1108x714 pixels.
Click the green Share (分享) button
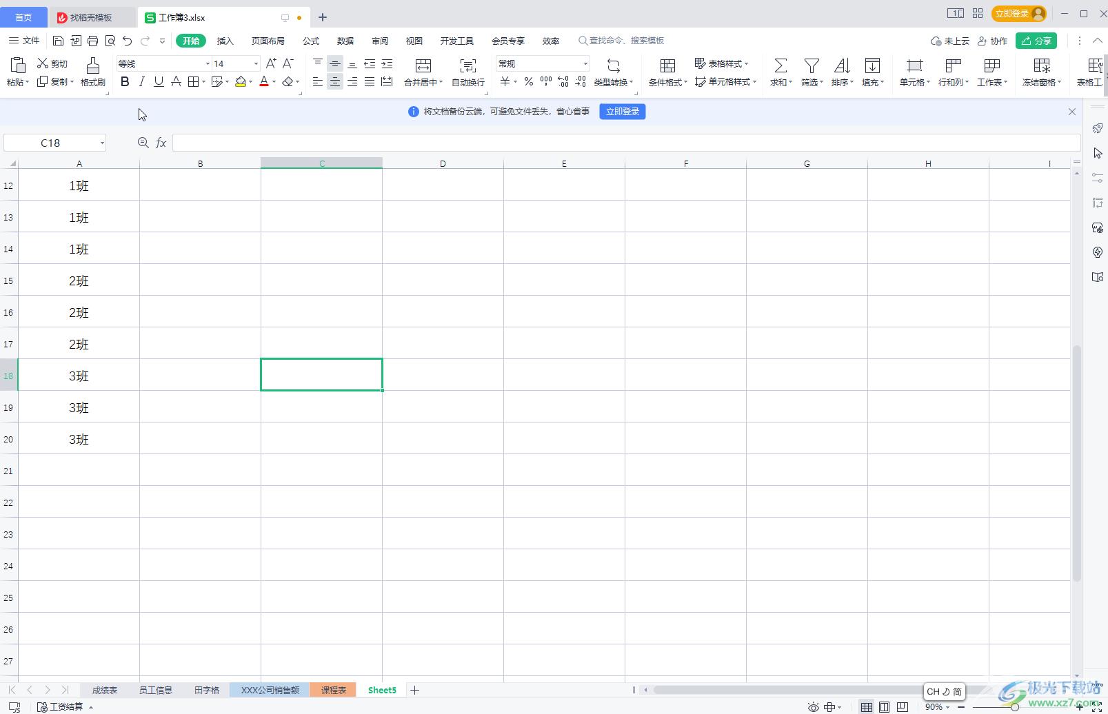point(1036,41)
